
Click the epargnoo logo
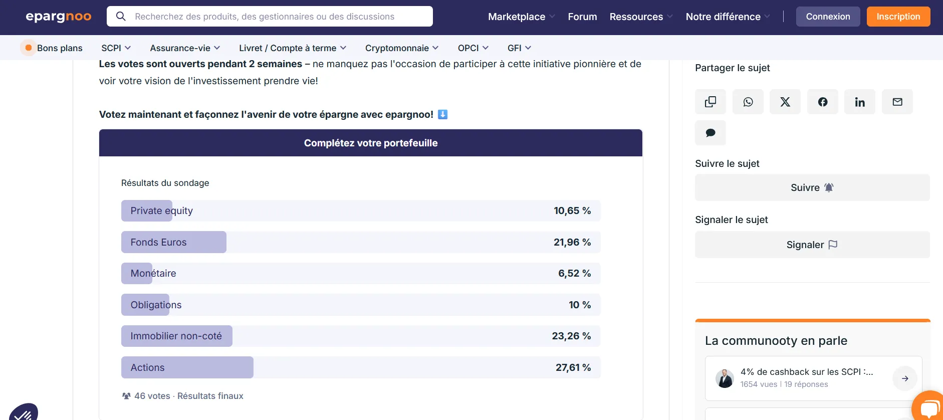tap(59, 17)
